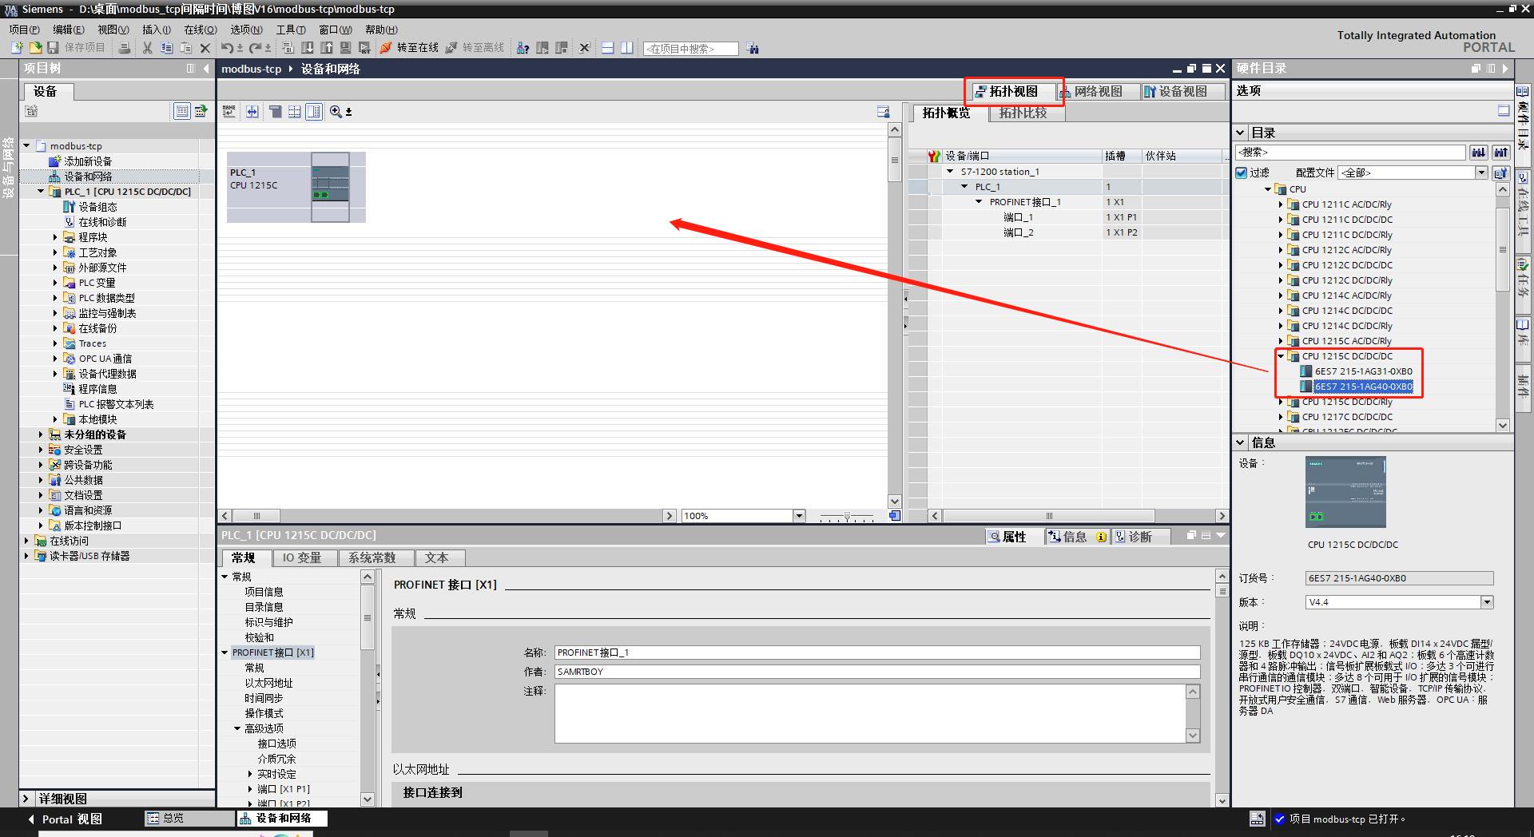
Task: Click the 在项目中搜索 search field
Action: 690,49
